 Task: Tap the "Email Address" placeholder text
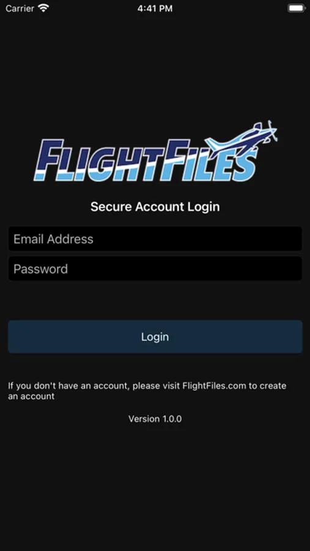(x=53, y=239)
